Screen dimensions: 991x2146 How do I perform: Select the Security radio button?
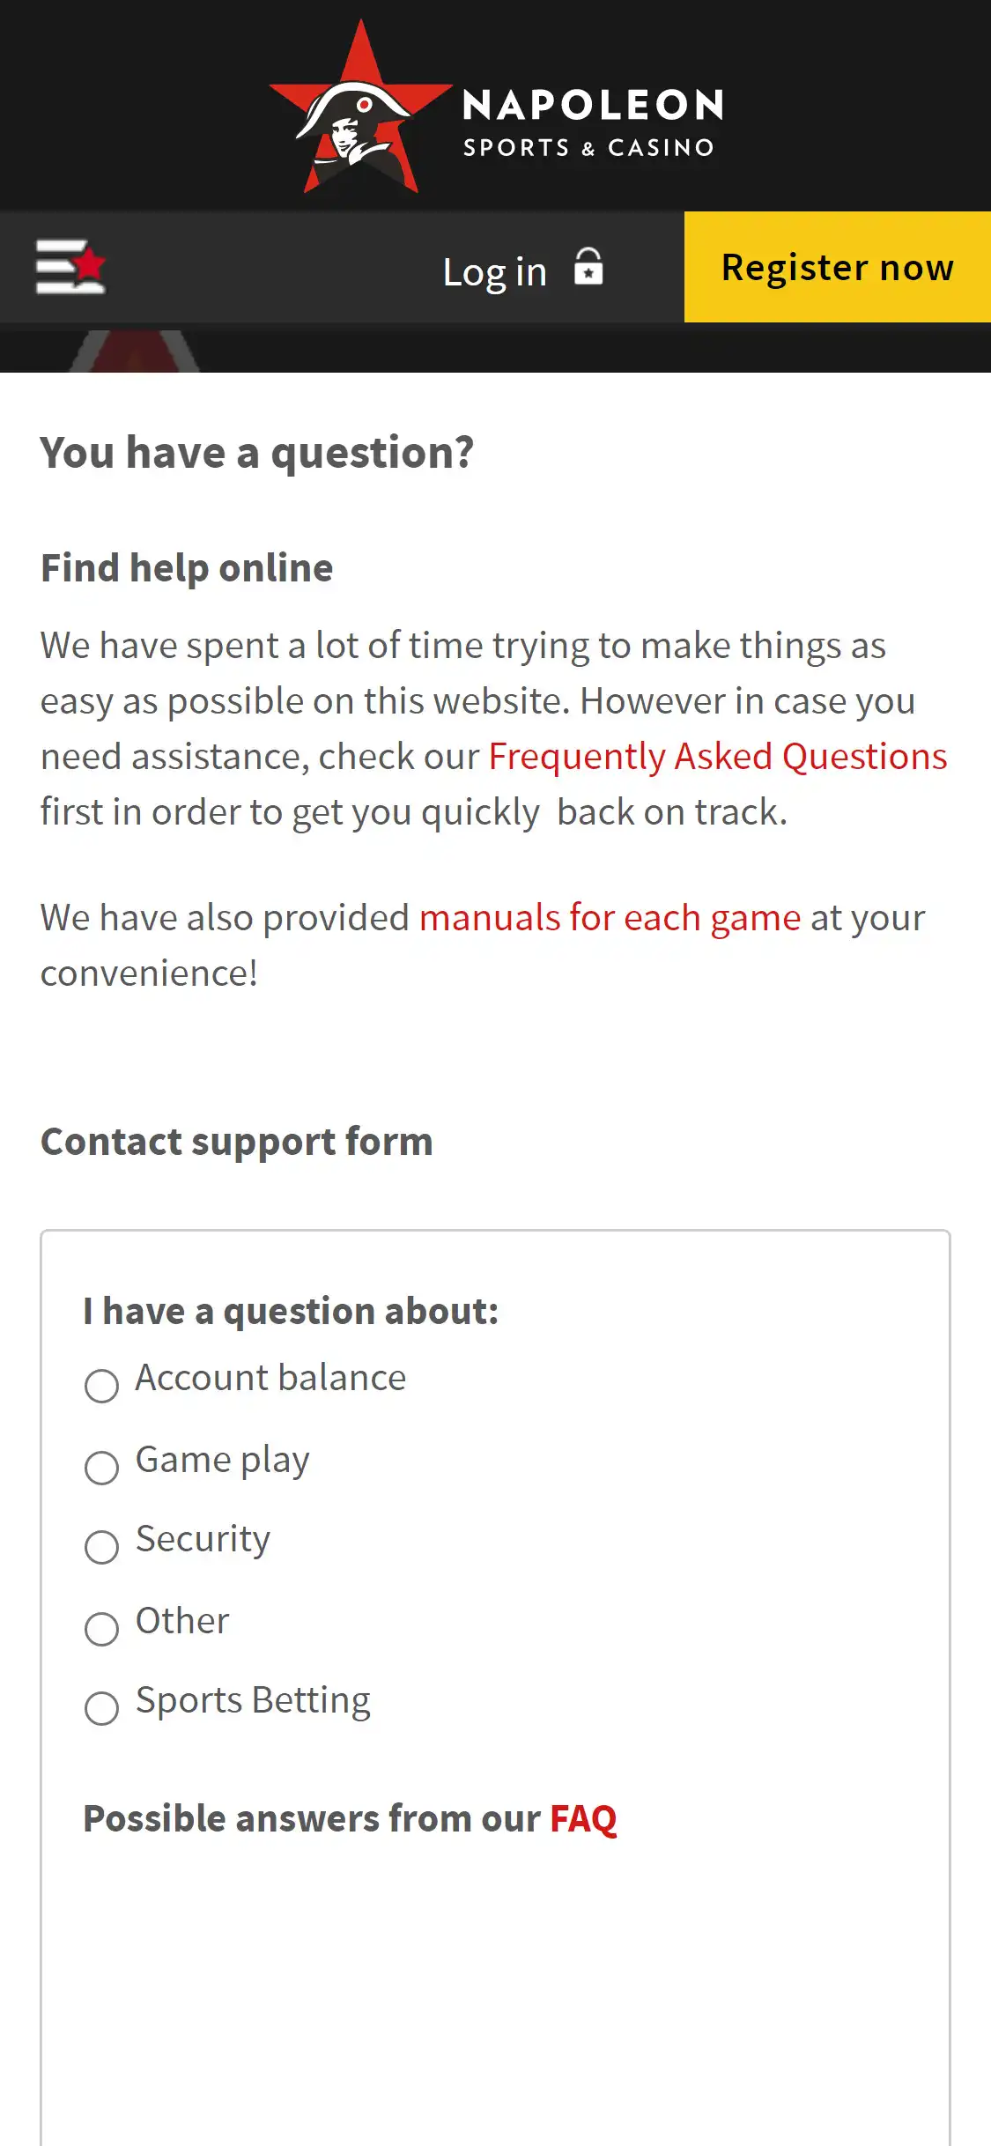tap(102, 1547)
